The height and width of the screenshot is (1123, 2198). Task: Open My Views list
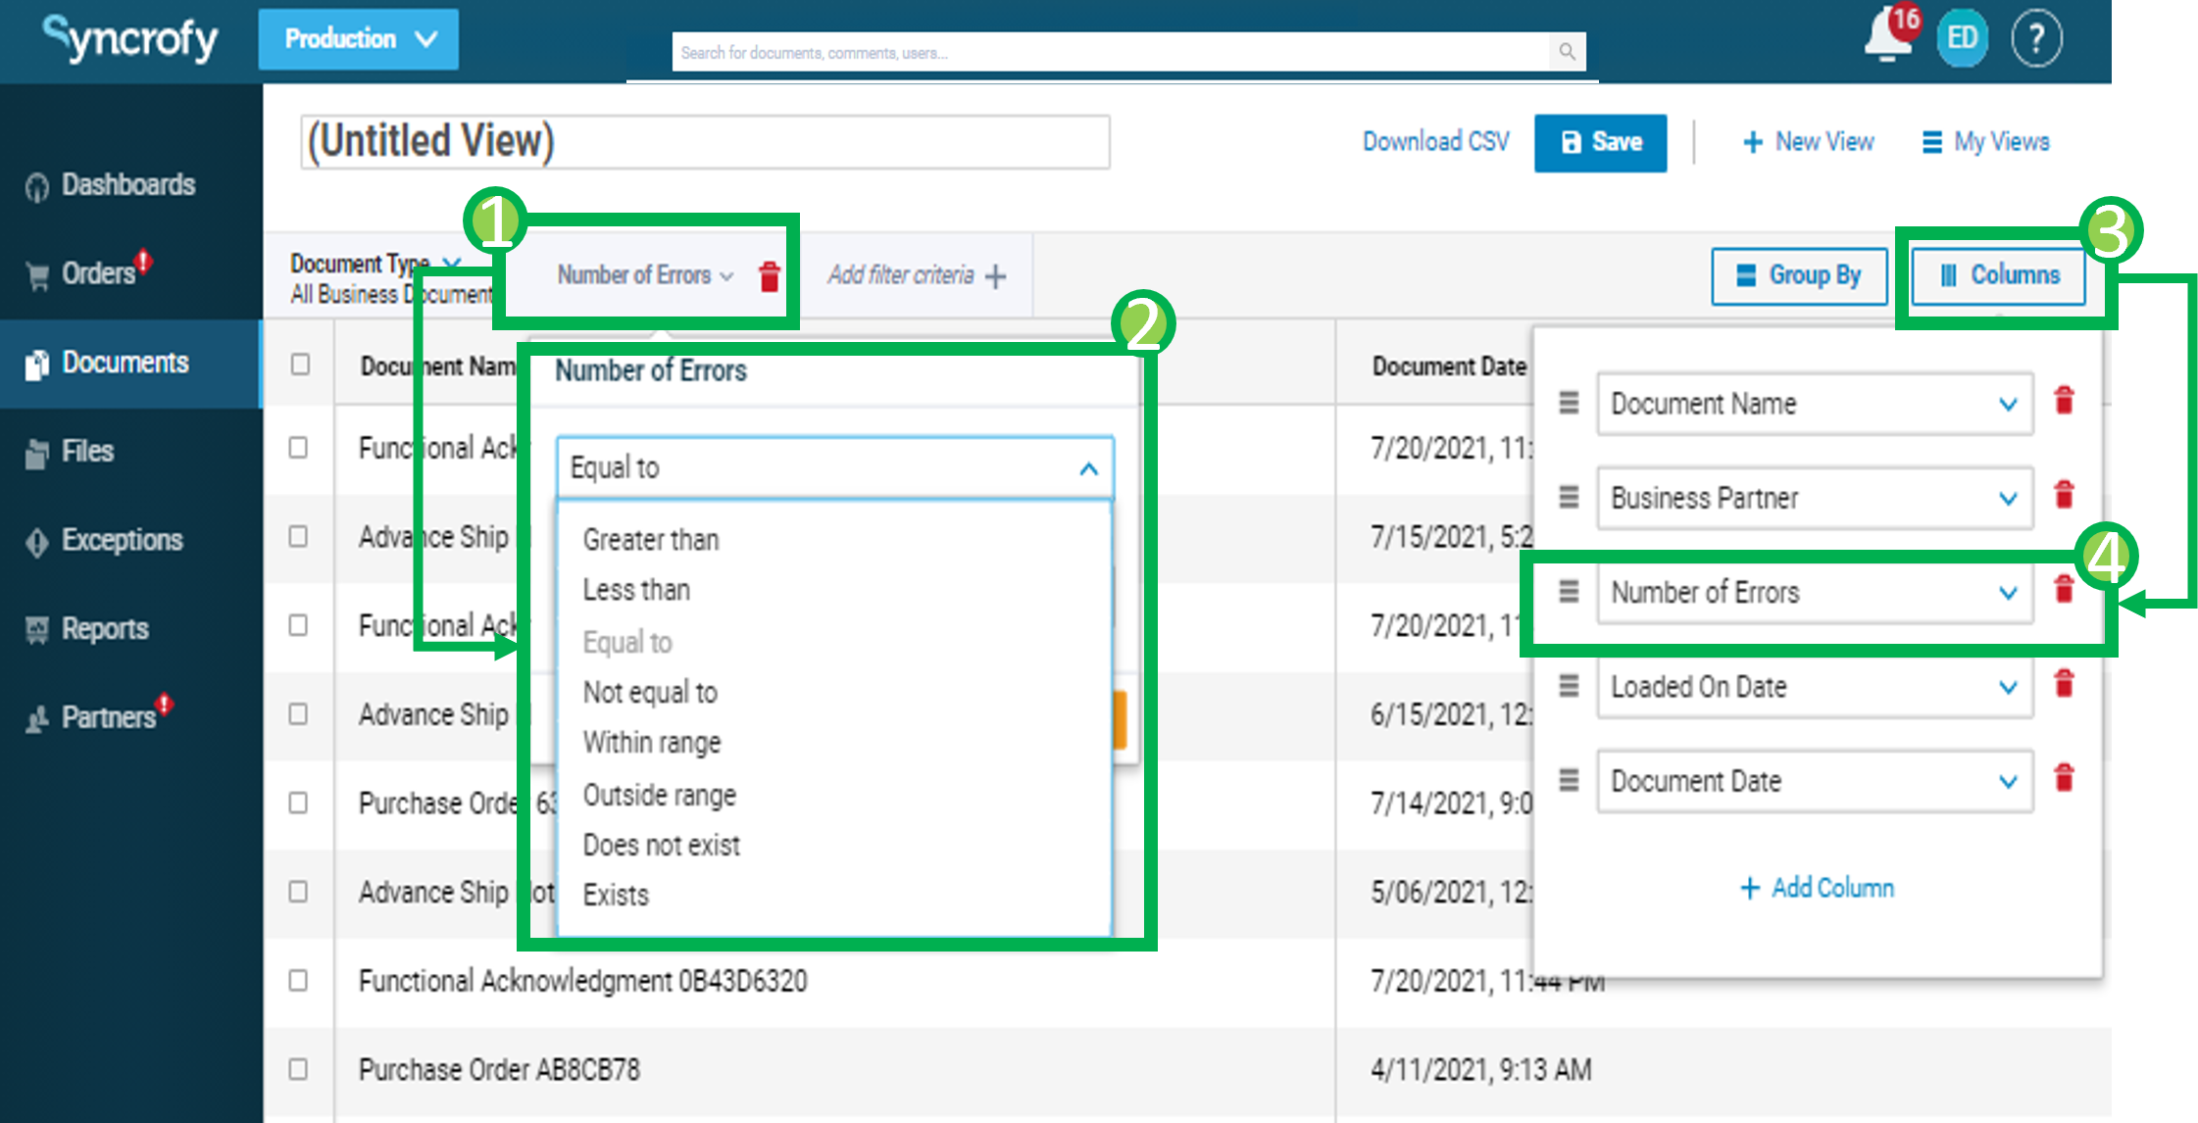coord(1986,142)
